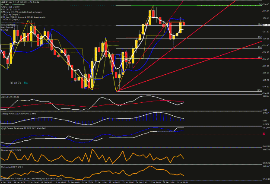
Task: Click the '16 Jan 2008' time axis label
Action: (5, 182)
